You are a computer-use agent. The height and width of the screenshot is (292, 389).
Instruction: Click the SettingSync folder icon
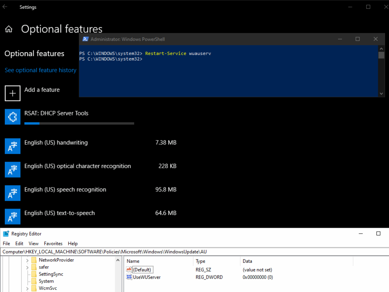[34, 274]
